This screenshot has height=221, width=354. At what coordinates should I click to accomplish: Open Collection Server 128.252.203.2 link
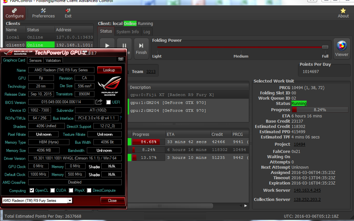pyautogui.click(x=307, y=200)
